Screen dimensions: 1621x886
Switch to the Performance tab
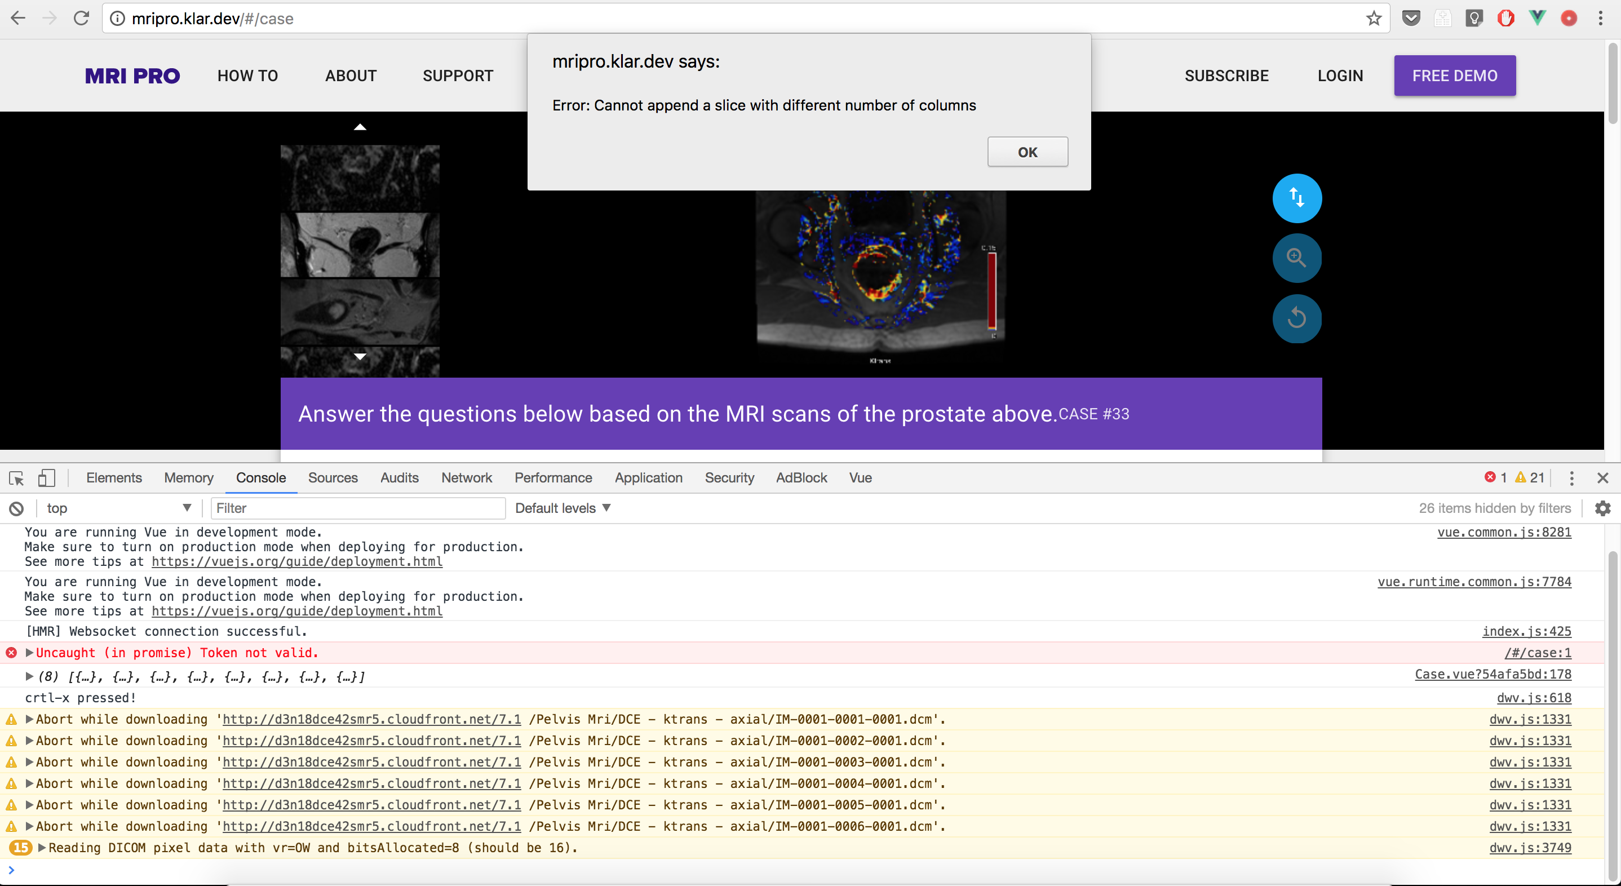pyautogui.click(x=553, y=477)
